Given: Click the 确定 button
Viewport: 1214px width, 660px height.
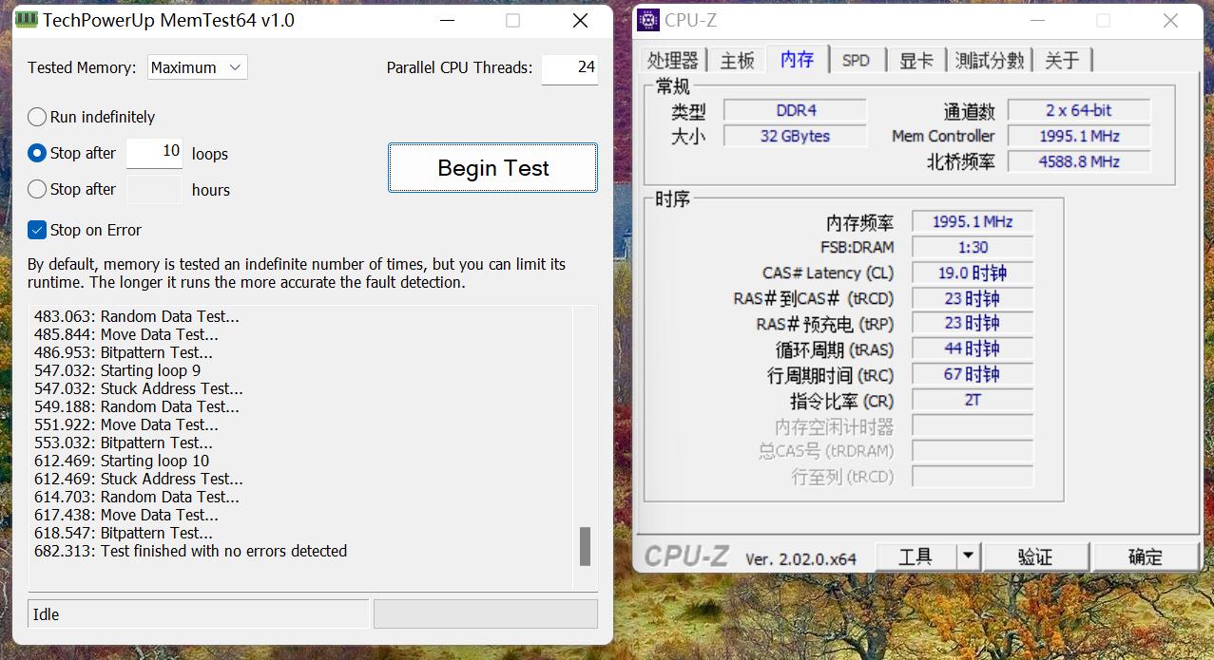Looking at the screenshot, I should point(1145,556).
